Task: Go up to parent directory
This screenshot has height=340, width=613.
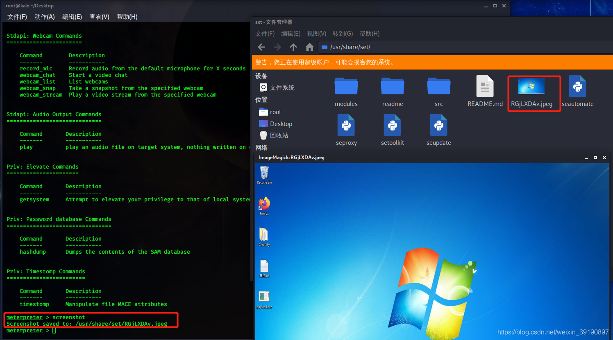Action: (293, 47)
